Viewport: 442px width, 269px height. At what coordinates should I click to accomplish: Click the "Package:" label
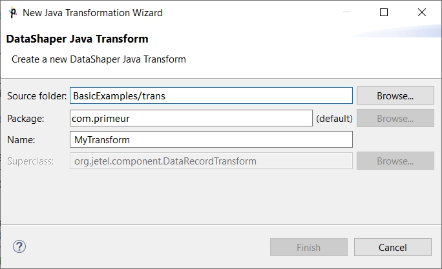[26, 119]
